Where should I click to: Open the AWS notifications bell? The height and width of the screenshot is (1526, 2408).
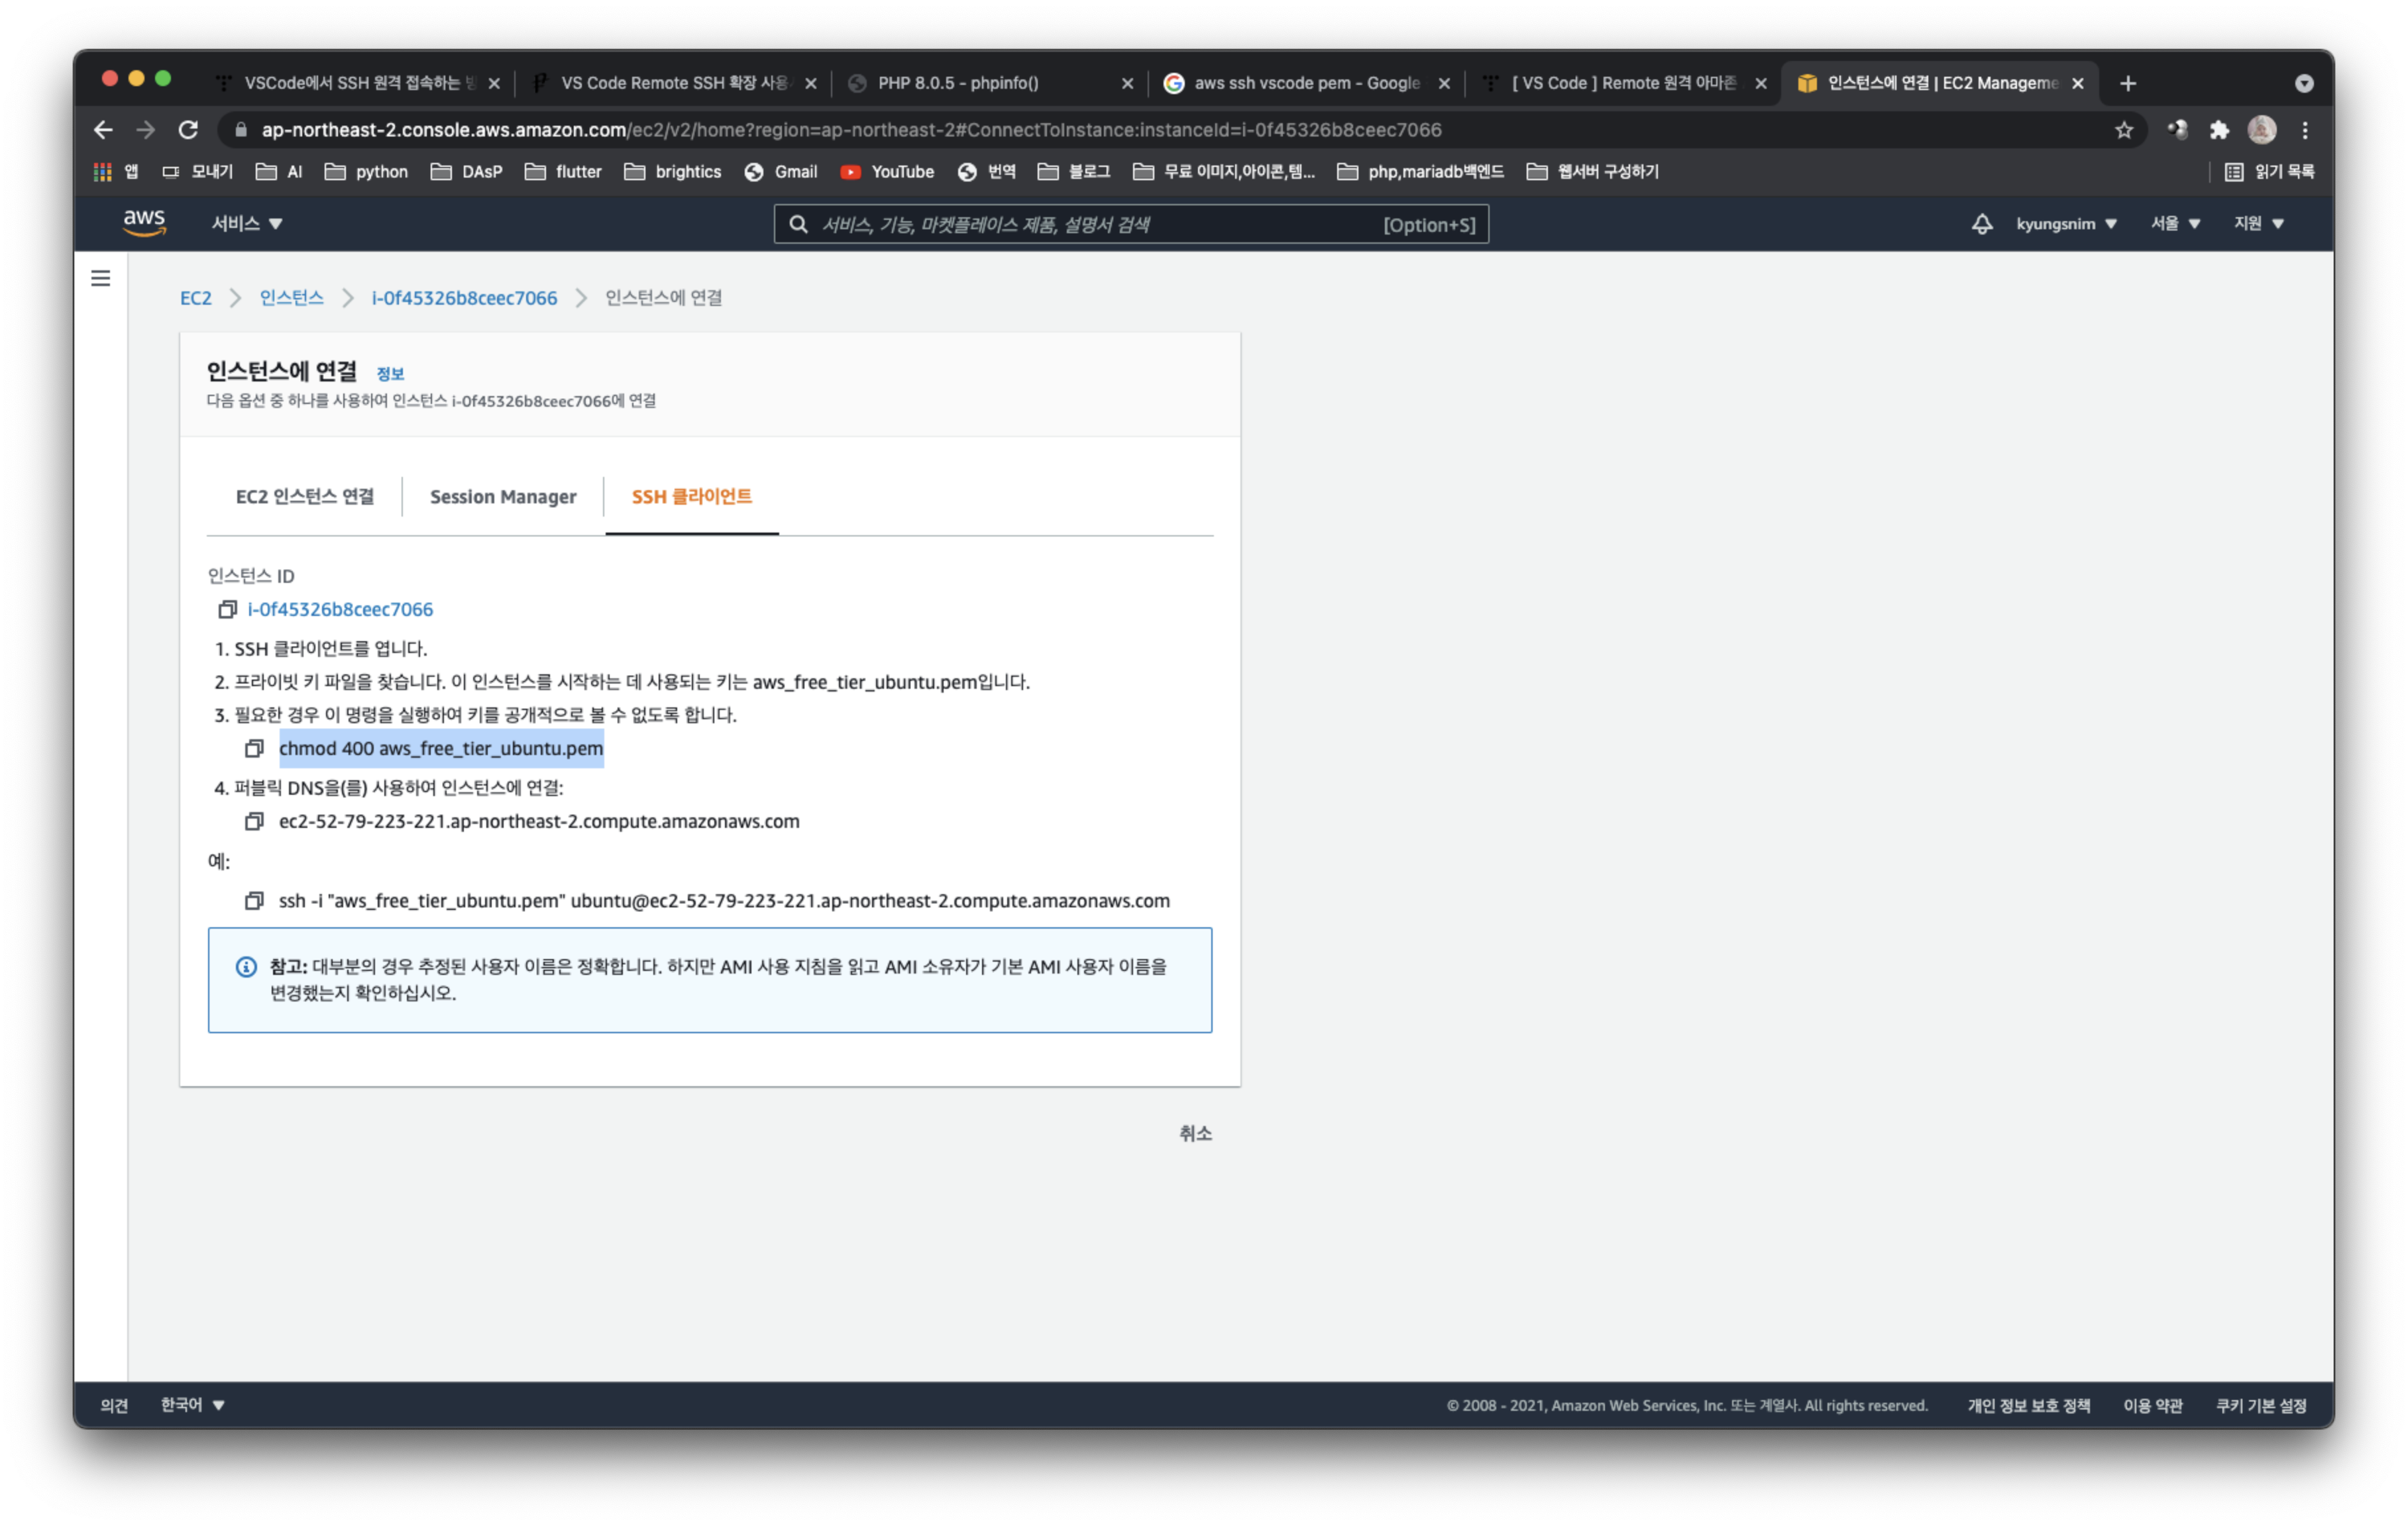click(x=1981, y=224)
